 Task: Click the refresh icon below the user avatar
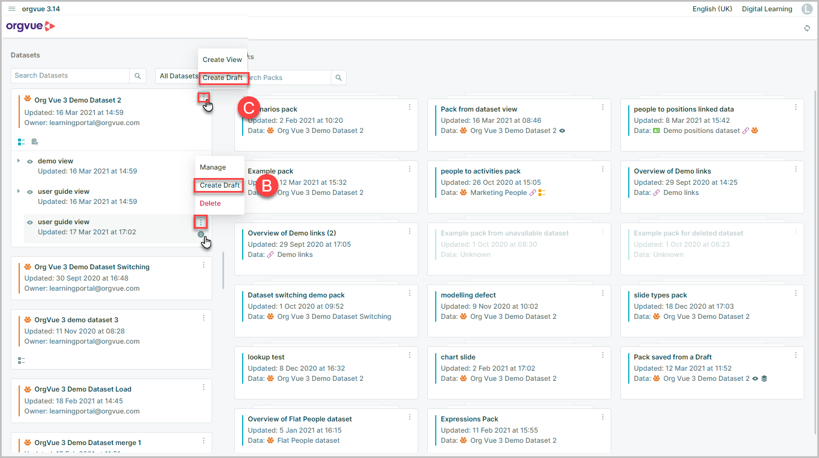[807, 28]
